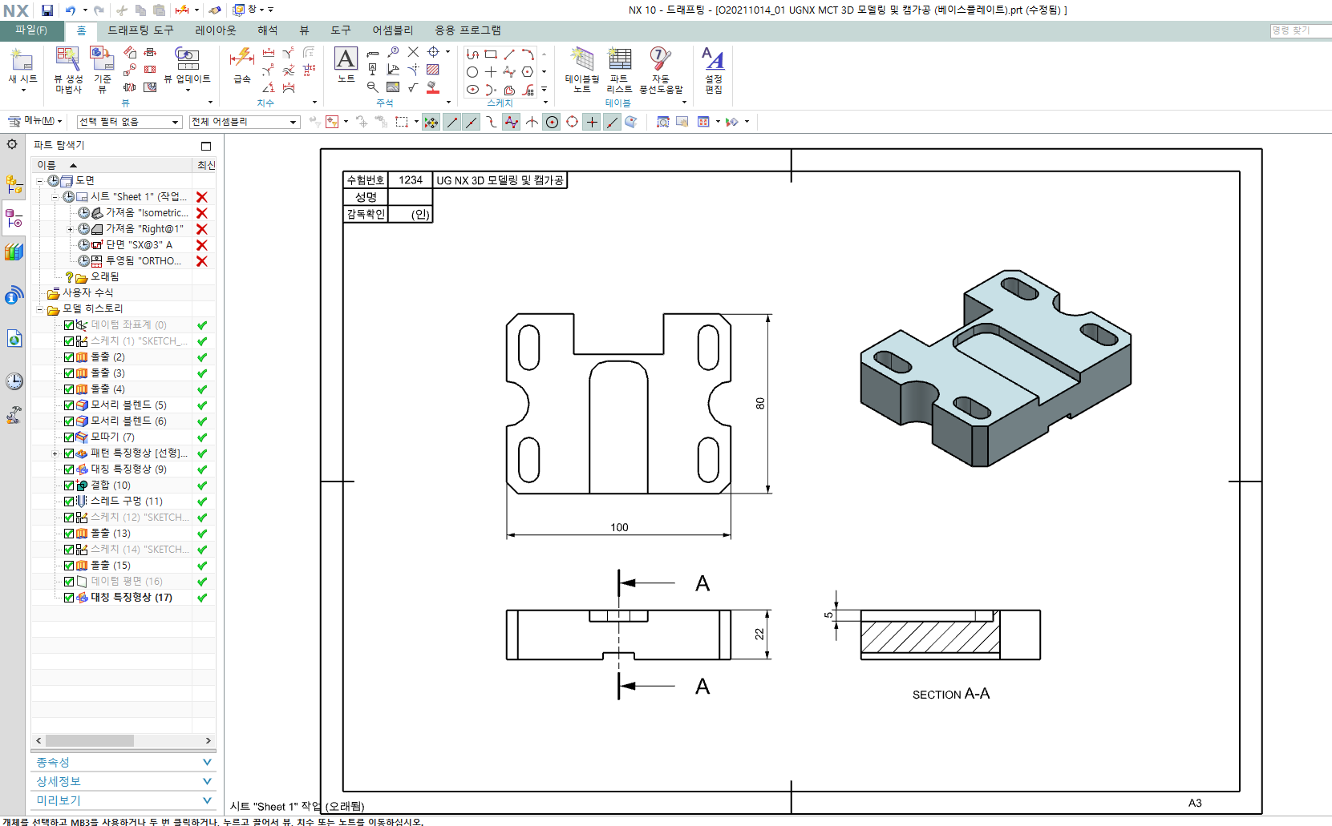
Task: Select the rectangle sketch tool
Action: point(491,54)
